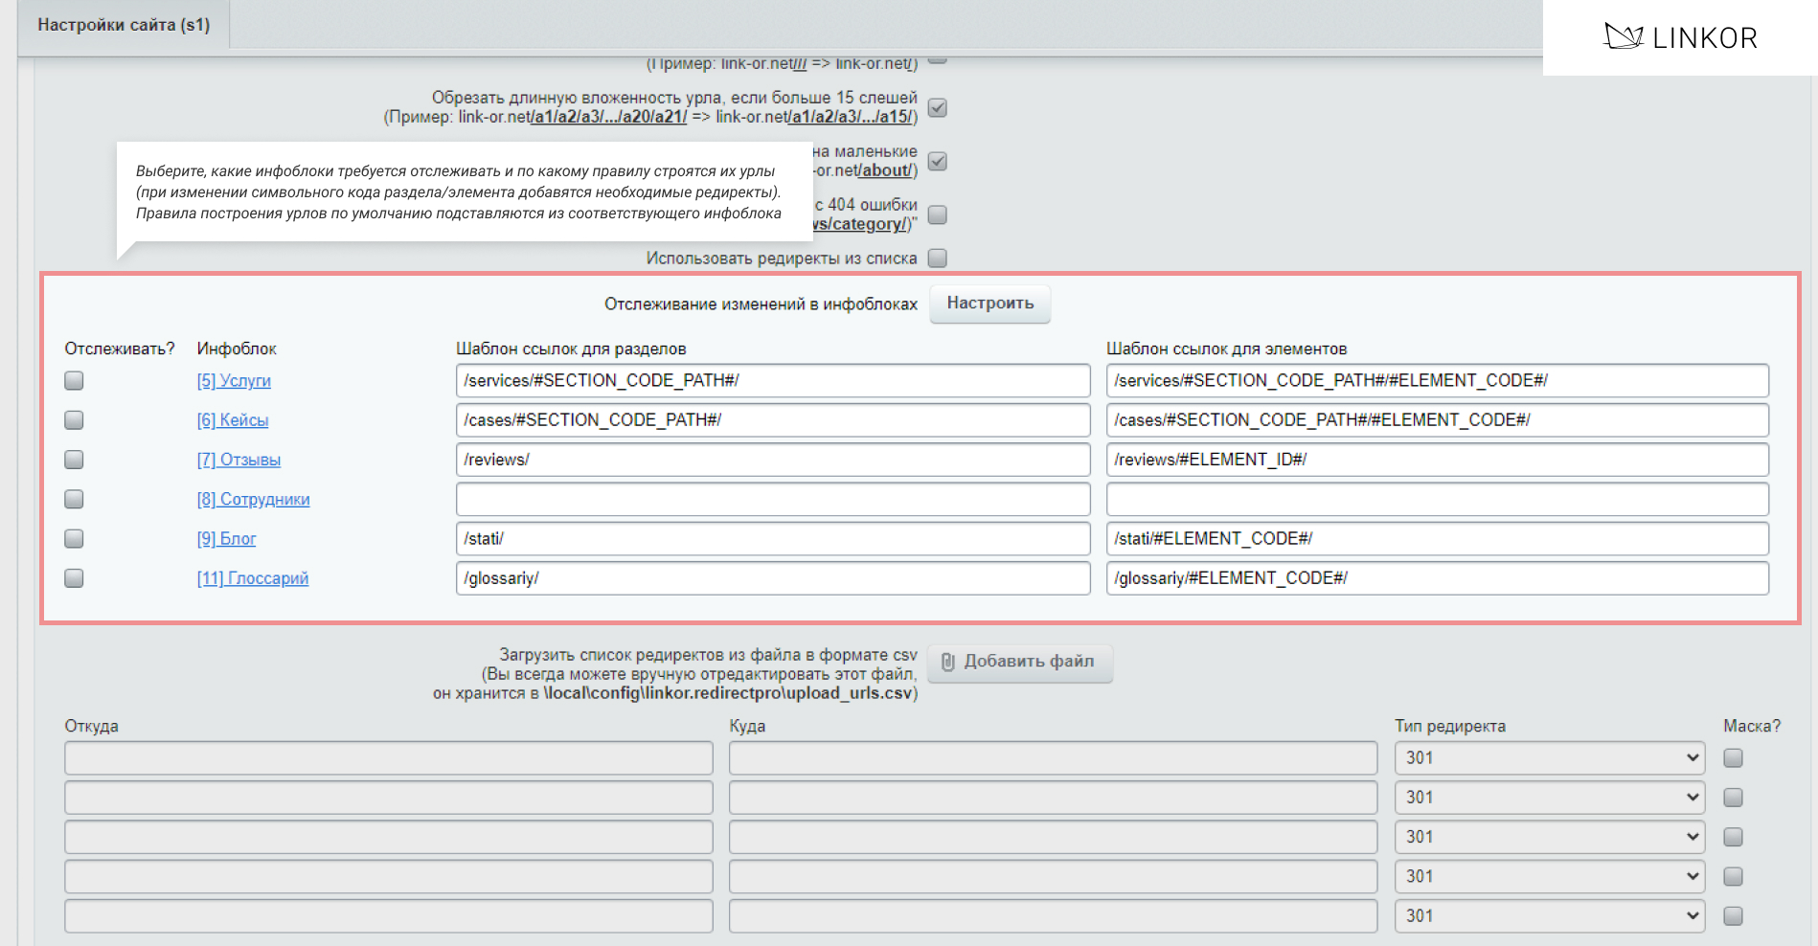Open the Настройки сайта (s1) tab
The width and height of the screenshot is (1818, 946).
[124, 25]
